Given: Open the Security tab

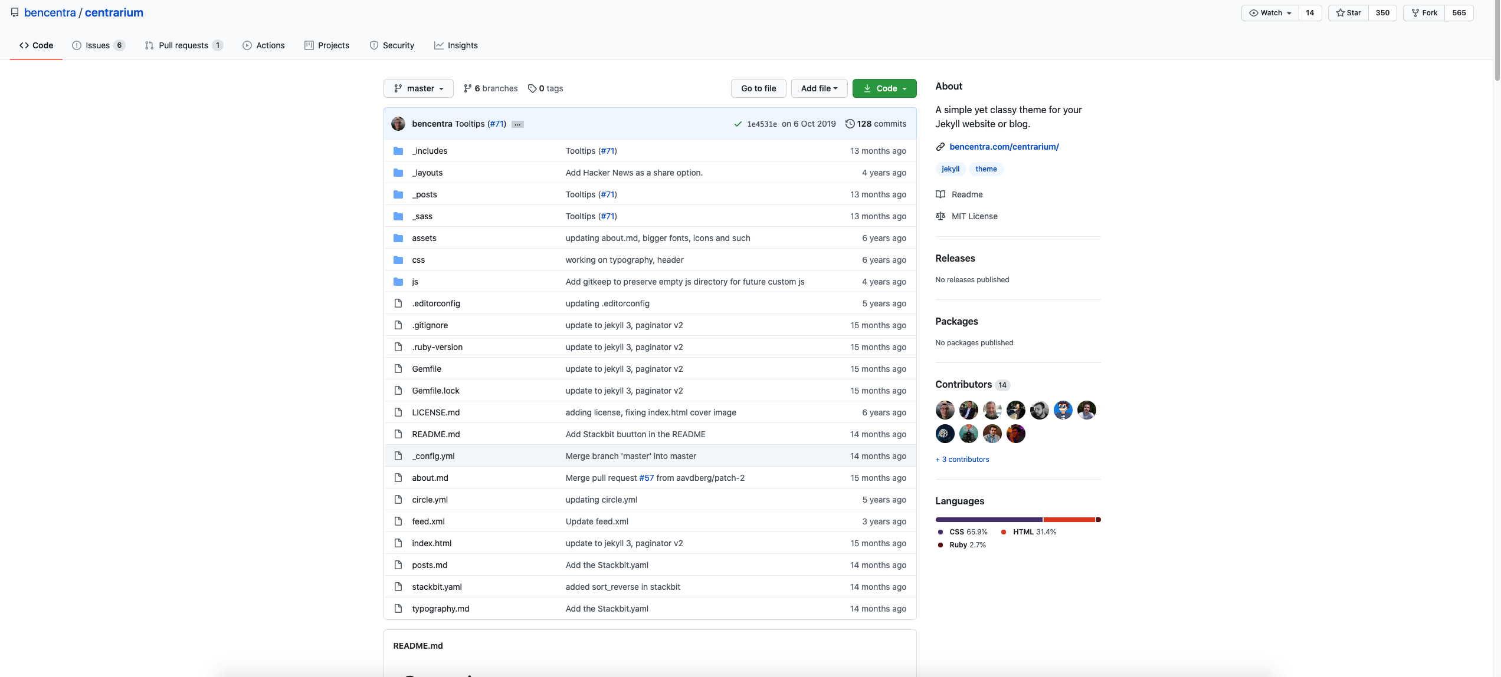Looking at the screenshot, I should coord(392,45).
